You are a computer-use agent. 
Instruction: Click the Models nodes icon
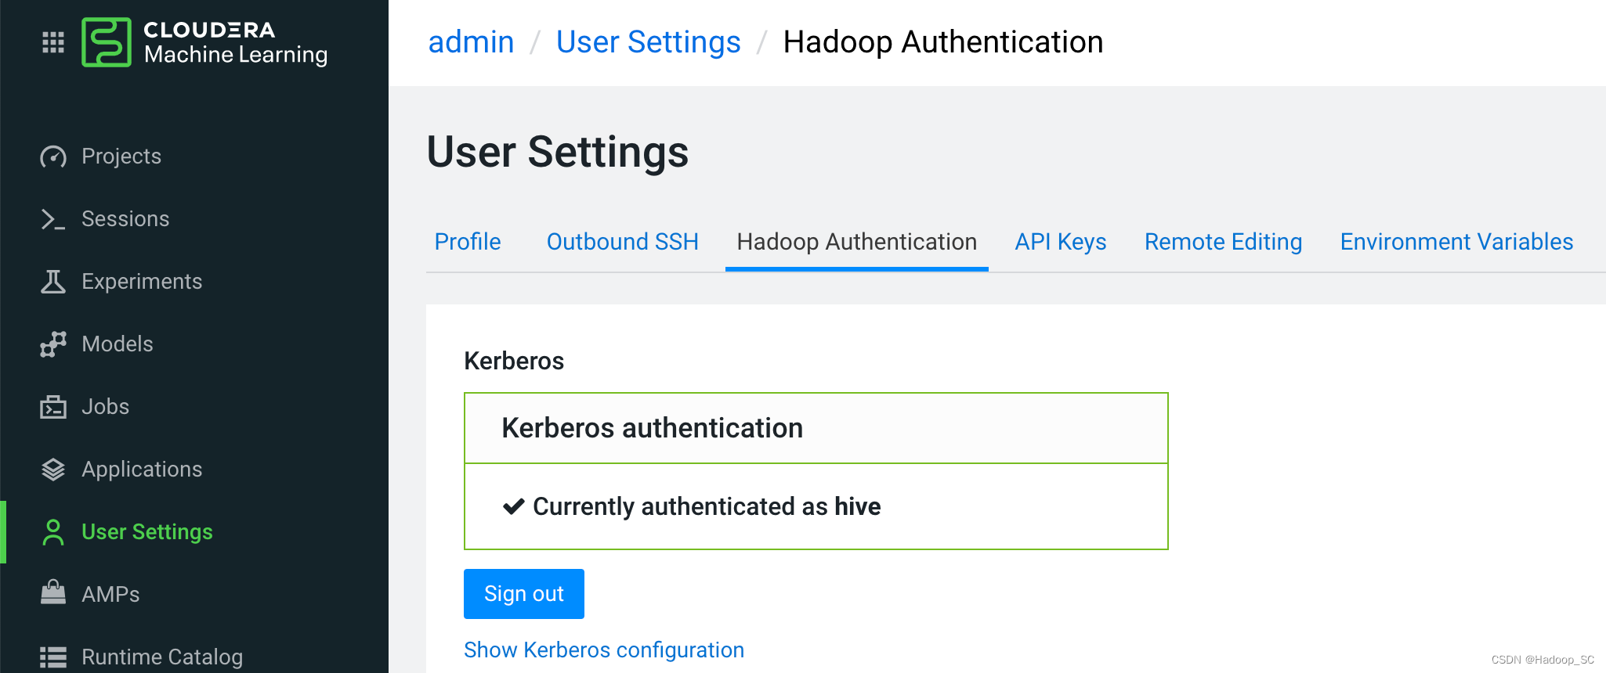click(x=53, y=344)
